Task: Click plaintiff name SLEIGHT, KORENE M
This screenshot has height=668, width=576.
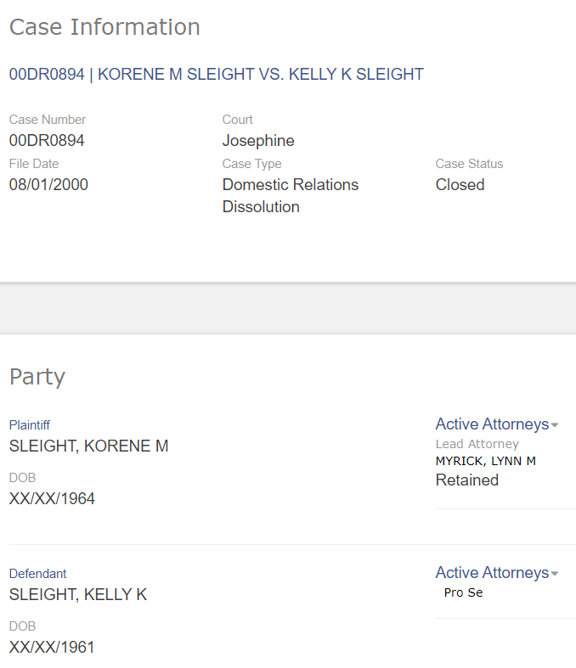Action: [88, 446]
